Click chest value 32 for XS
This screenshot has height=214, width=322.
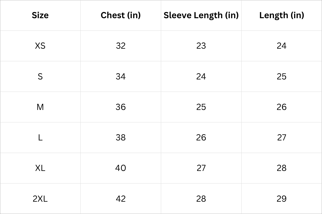(x=120, y=46)
